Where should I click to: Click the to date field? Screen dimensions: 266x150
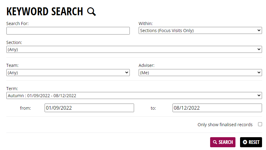pyautogui.click(x=217, y=108)
